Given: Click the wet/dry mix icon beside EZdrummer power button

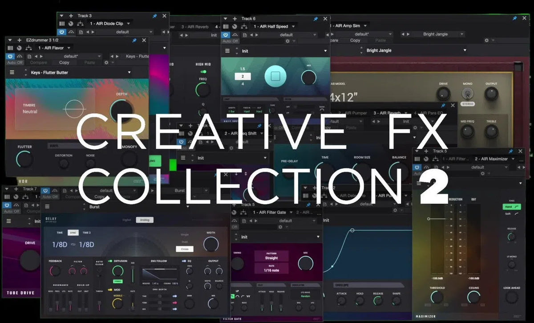Looking at the screenshot, I should tap(20, 57).
